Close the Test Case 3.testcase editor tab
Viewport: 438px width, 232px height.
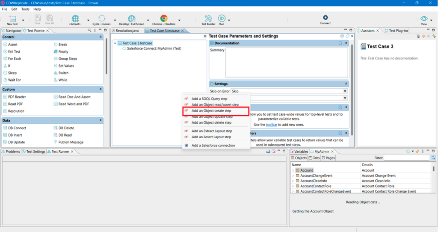click(x=183, y=30)
